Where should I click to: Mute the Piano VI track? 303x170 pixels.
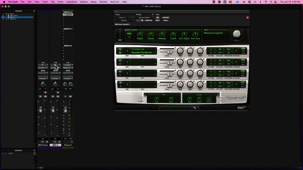71,96
